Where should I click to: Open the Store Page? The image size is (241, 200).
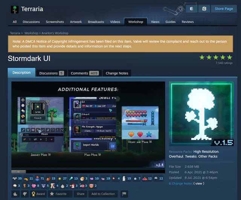223,9
